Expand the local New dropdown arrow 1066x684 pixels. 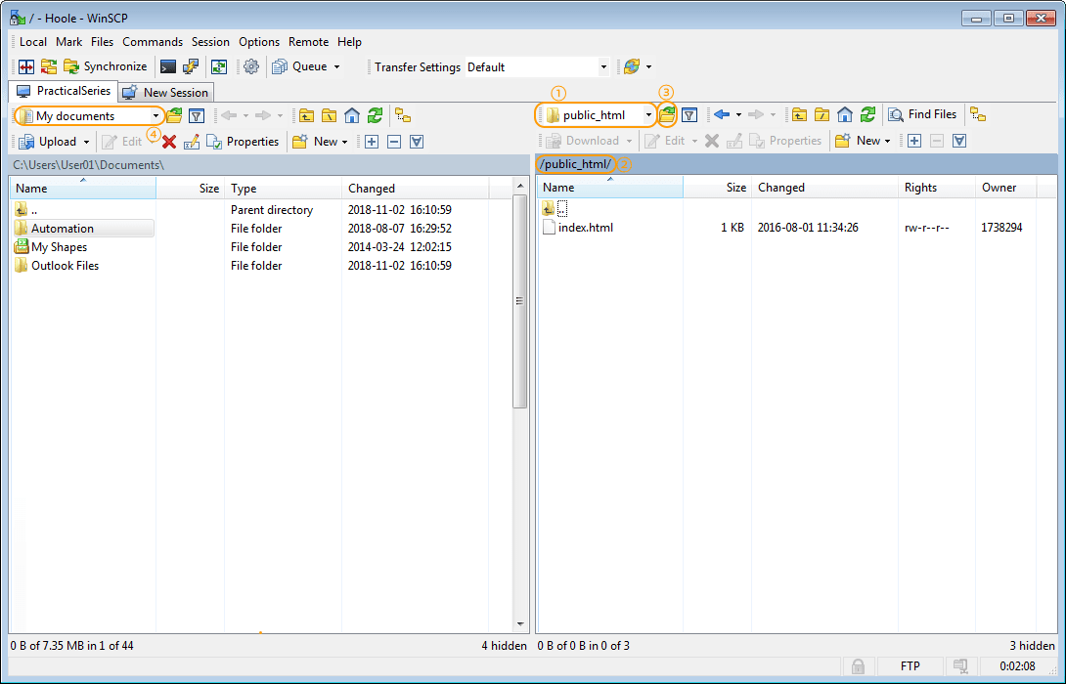(344, 142)
